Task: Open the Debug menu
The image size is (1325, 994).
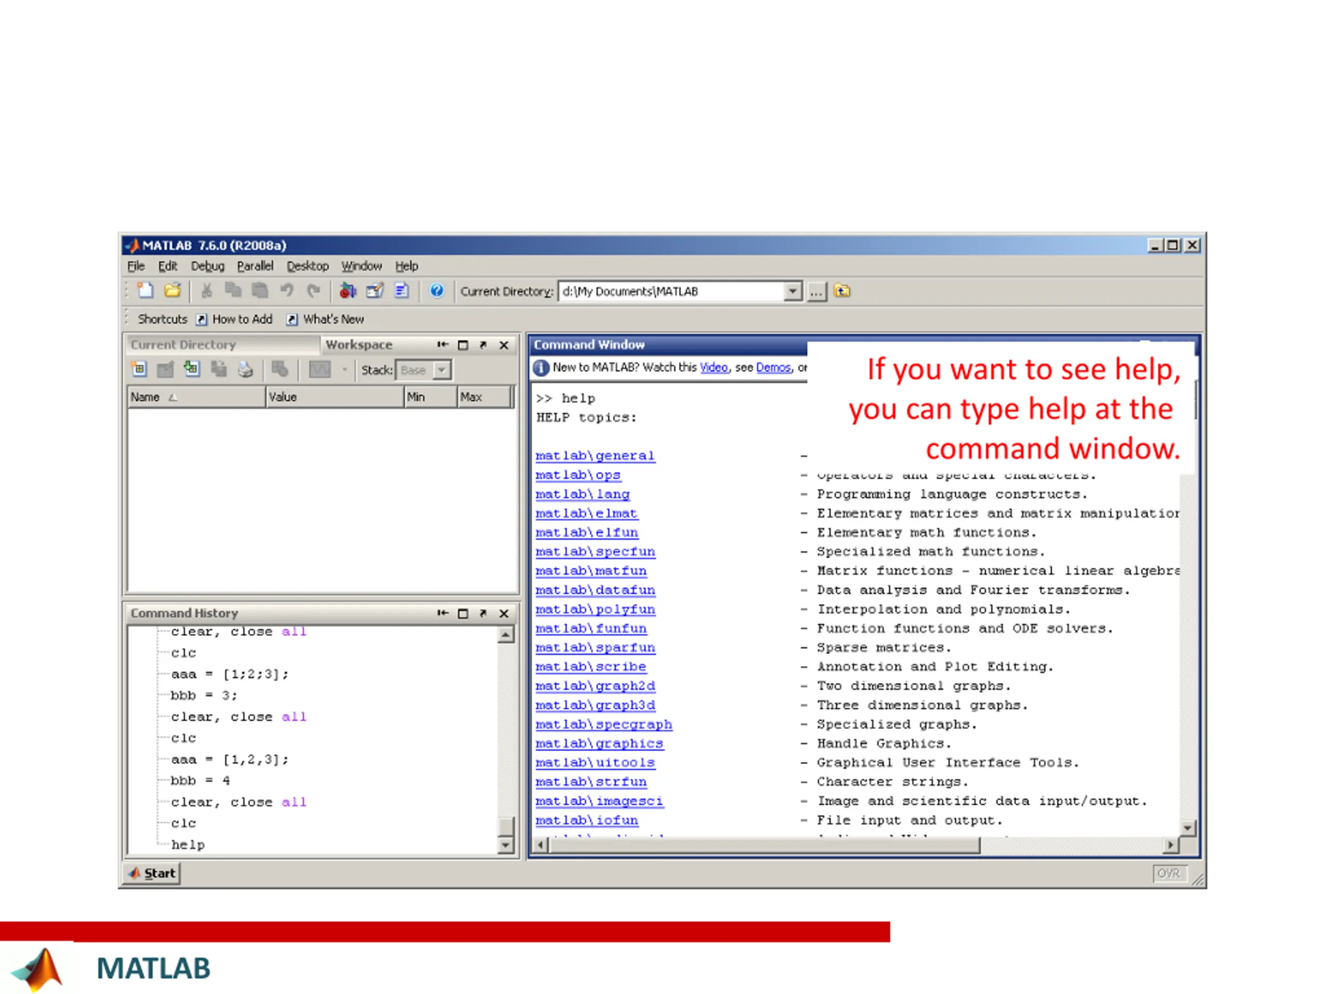Action: tap(207, 266)
